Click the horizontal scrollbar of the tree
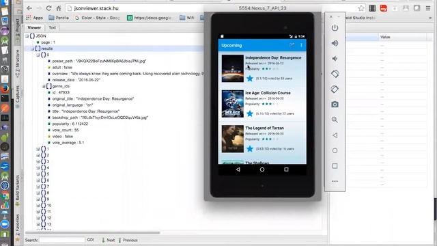The height and width of the screenshot is (246, 437). coord(93,232)
